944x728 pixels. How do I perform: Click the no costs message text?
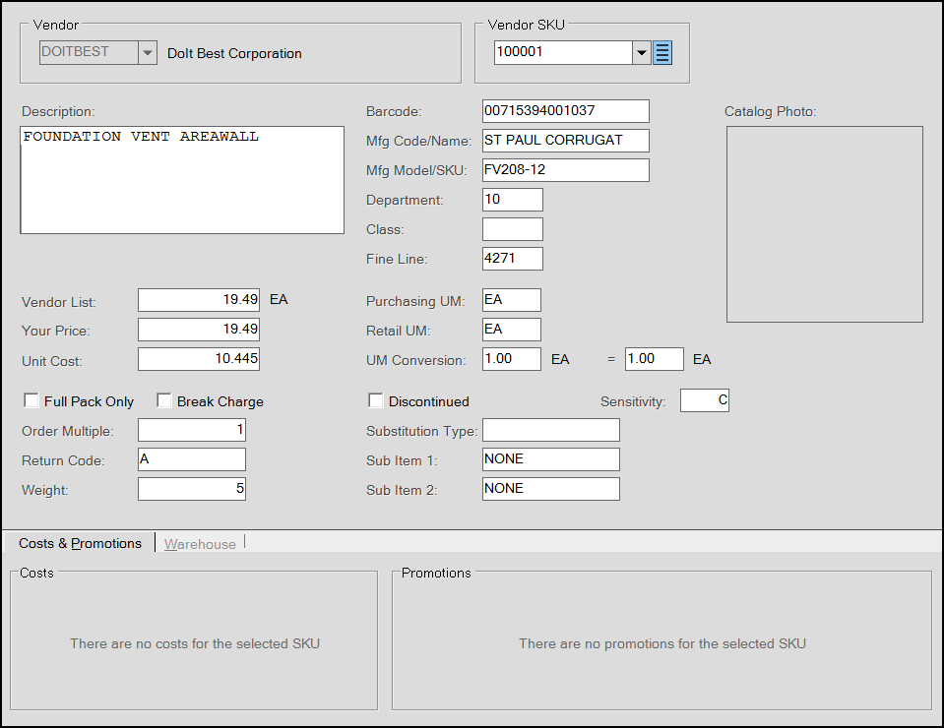pyautogui.click(x=195, y=643)
